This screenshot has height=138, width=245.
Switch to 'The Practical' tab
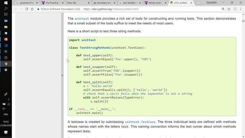coord(52,3)
